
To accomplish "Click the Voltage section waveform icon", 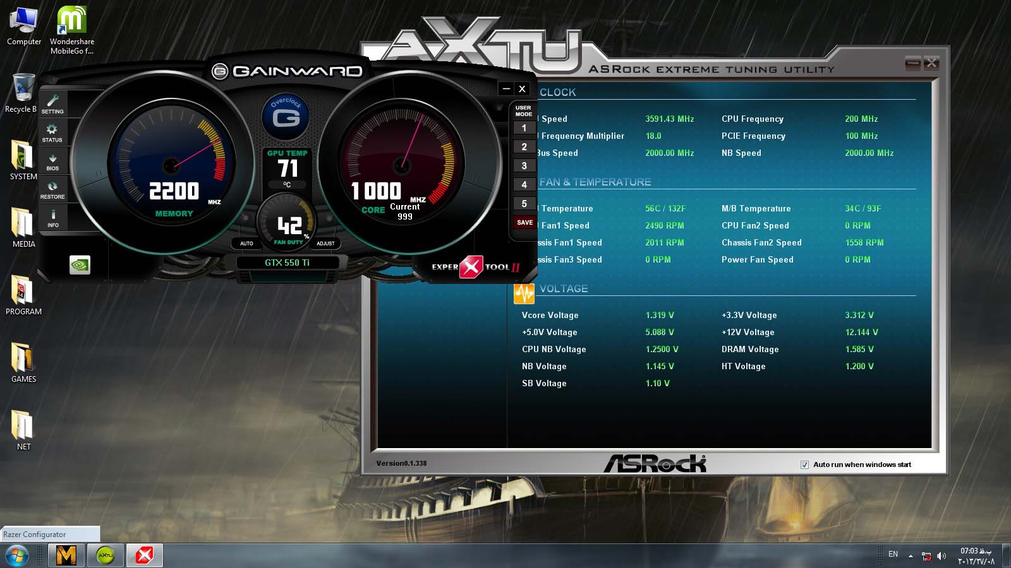I will pyautogui.click(x=524, y=293).
